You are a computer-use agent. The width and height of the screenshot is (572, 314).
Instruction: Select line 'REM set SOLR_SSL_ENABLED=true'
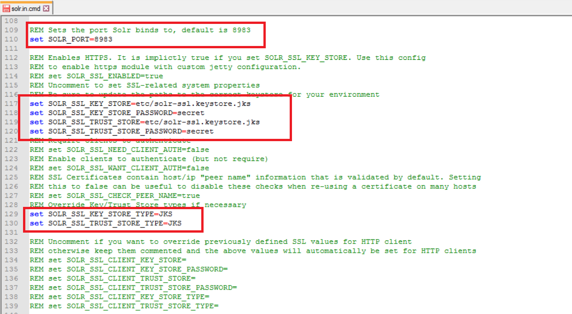[x=97, y=76]
